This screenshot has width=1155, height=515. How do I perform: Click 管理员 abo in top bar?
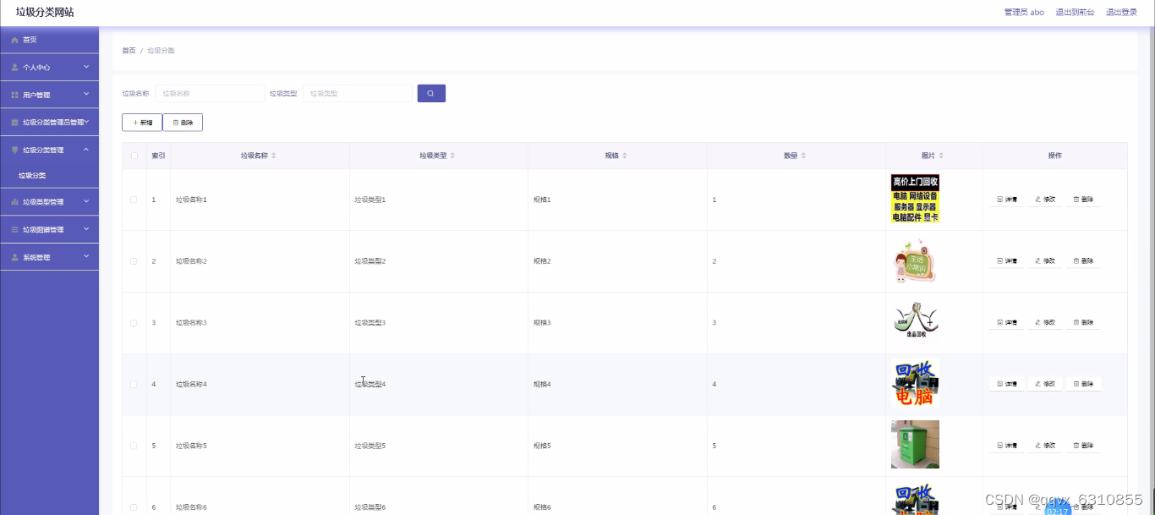[x=1024, y=13]
